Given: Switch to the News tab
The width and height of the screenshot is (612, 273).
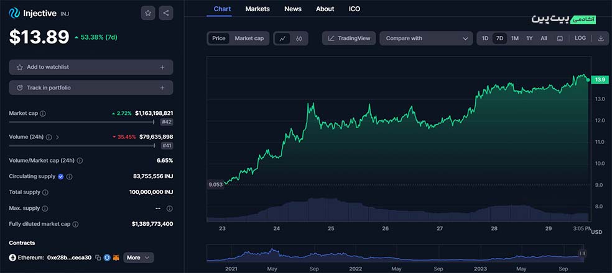Looking at the screenshot, I should click(293, 9).
